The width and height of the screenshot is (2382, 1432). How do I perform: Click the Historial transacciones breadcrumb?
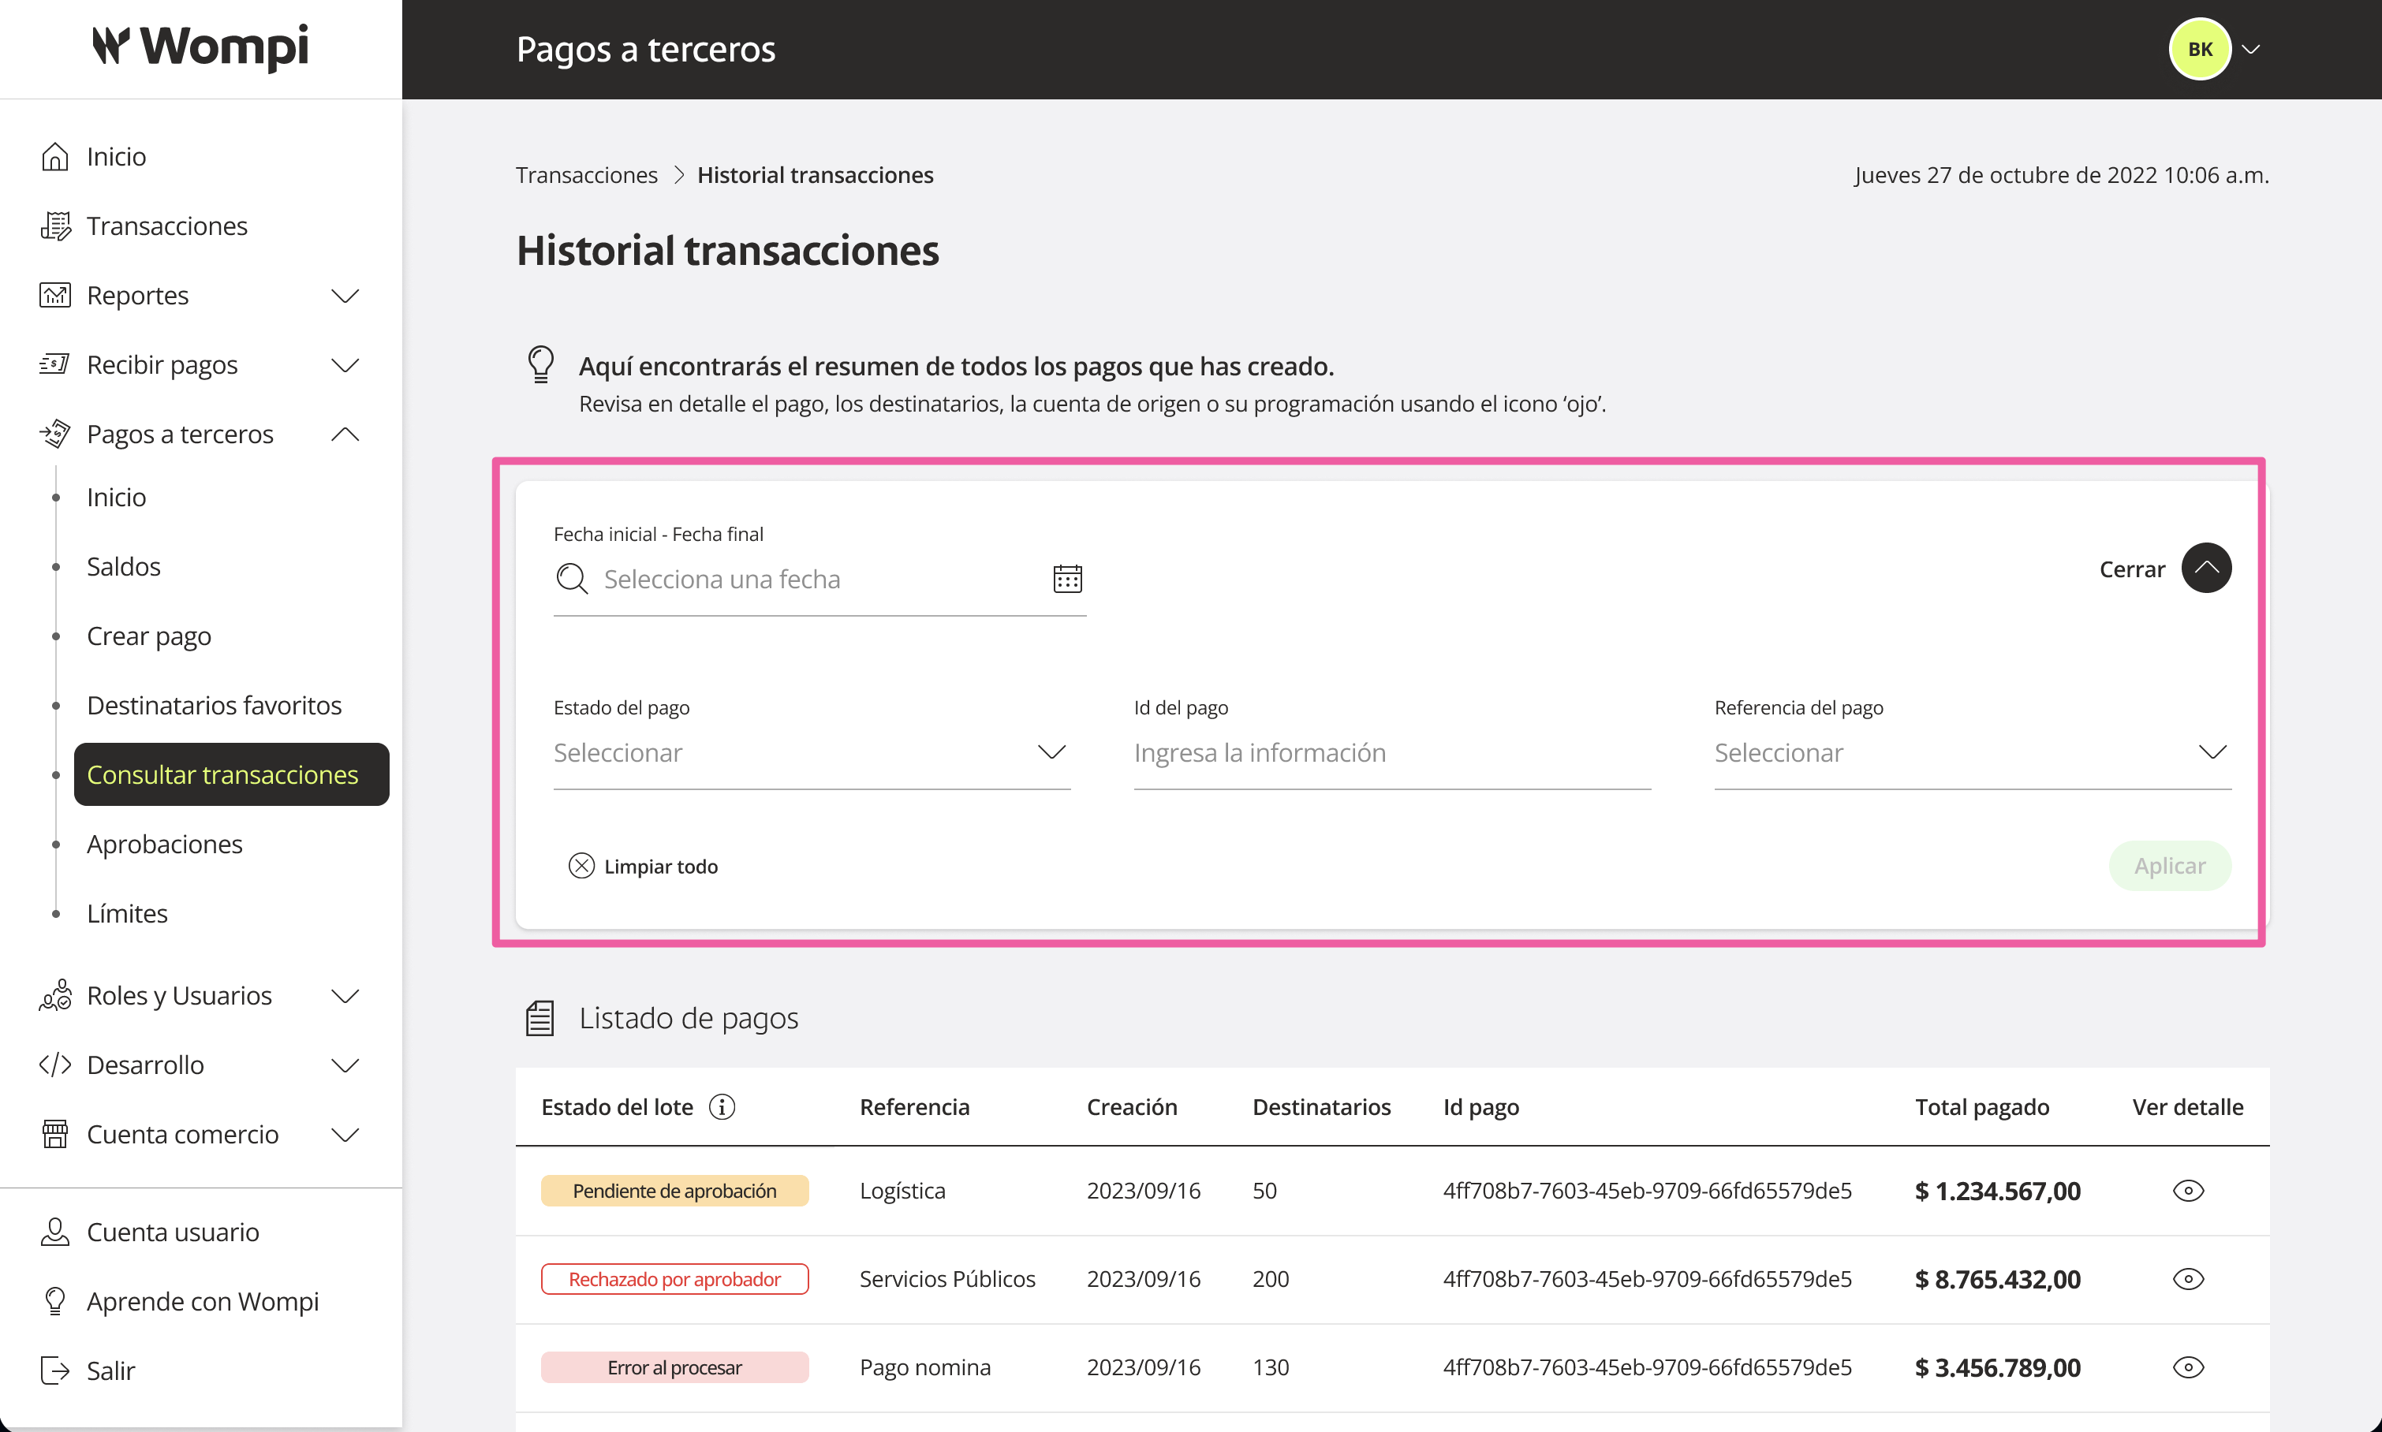click(x=815, y=174)
